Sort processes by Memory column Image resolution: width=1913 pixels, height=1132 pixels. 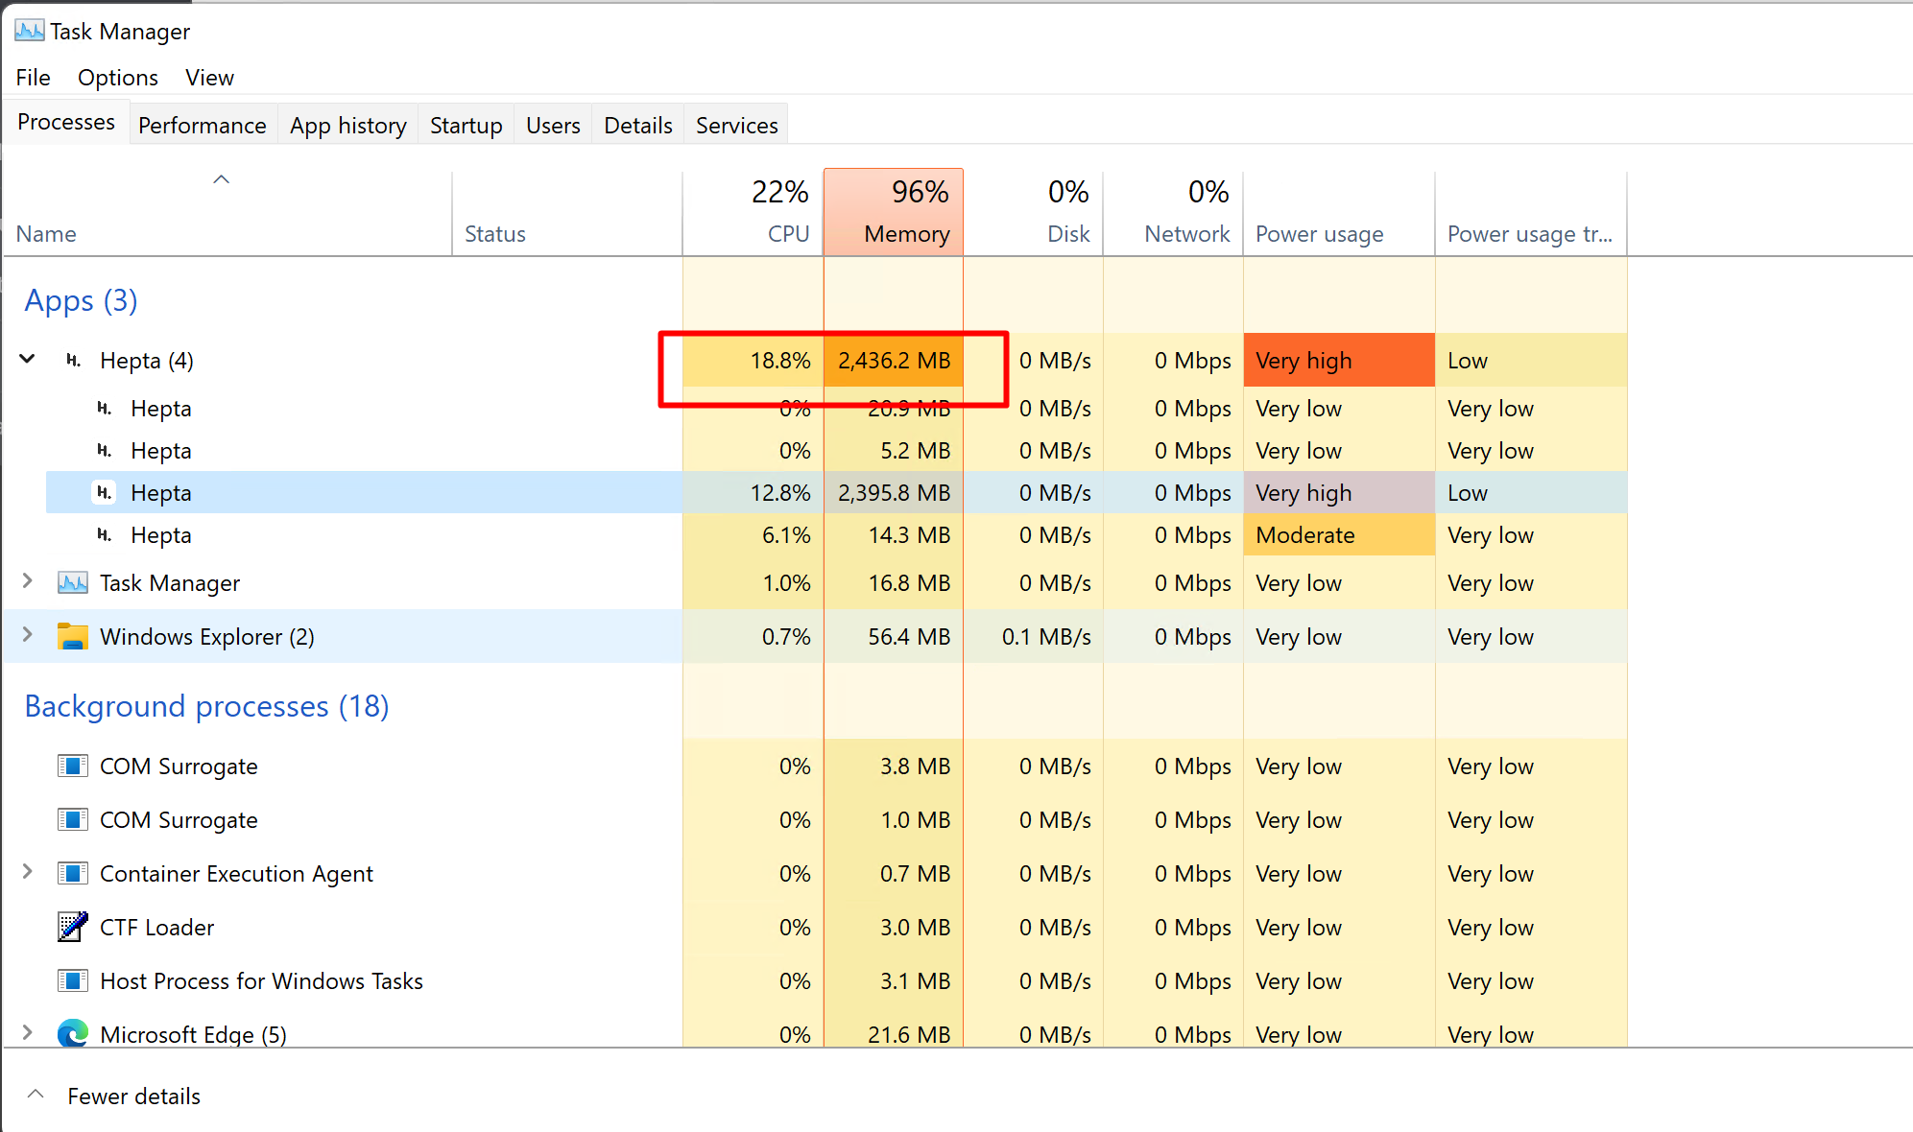pyautogui.click(x=894, y=213)
